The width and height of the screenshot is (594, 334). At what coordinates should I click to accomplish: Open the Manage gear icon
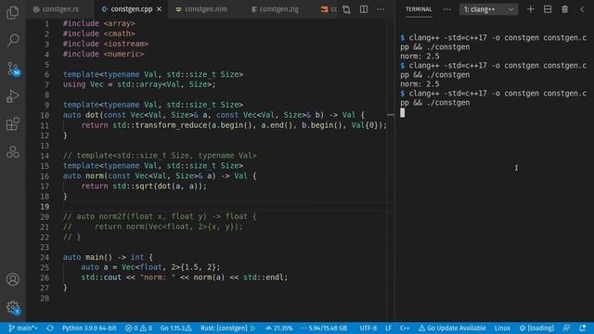coord(12,307)
